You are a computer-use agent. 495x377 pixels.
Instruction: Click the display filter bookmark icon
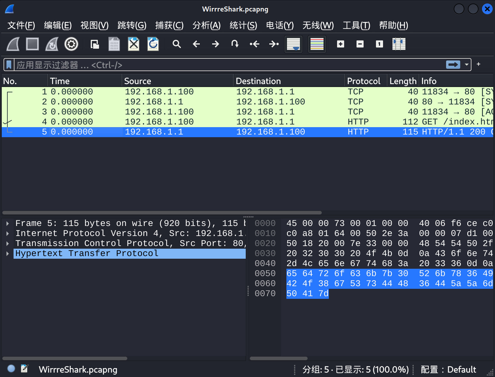(x=9, y=65)
